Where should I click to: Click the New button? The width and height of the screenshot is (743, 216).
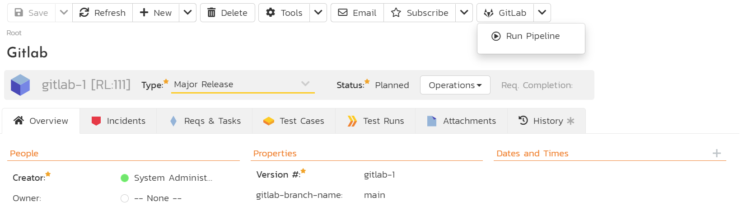(156, 13)
